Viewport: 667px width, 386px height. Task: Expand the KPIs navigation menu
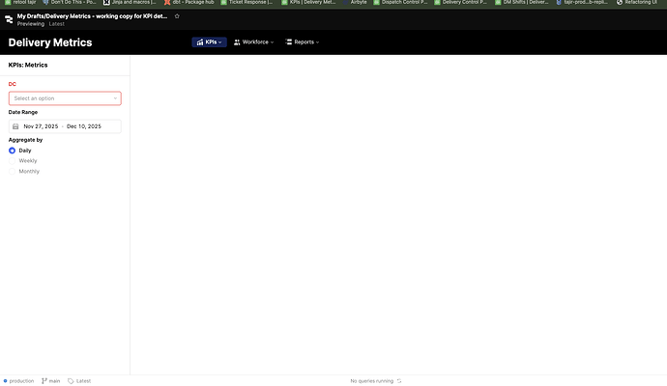tap(209, 42)
